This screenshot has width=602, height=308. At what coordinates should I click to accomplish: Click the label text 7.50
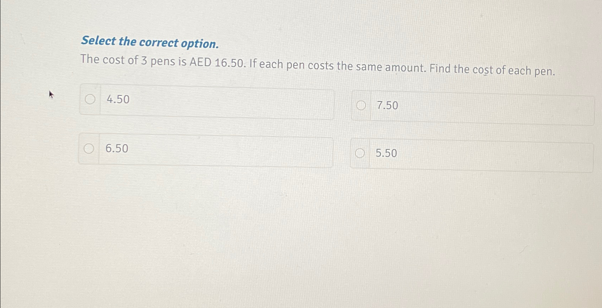(388, 106)
